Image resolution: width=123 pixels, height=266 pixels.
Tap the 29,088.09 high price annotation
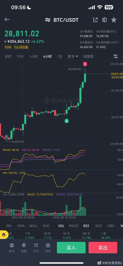click(x=74, y=69)
